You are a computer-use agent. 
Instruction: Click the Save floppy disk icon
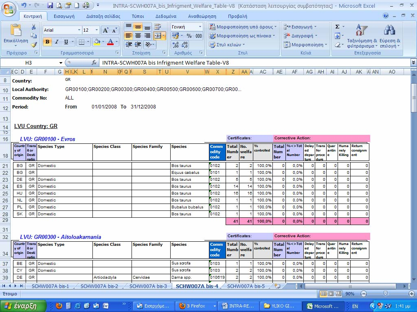50,5
